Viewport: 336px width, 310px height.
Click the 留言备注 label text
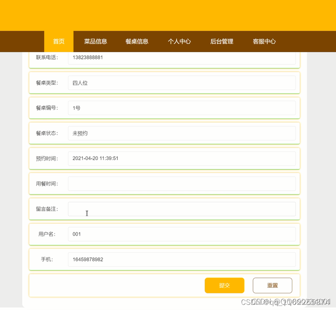click(47, 209)
